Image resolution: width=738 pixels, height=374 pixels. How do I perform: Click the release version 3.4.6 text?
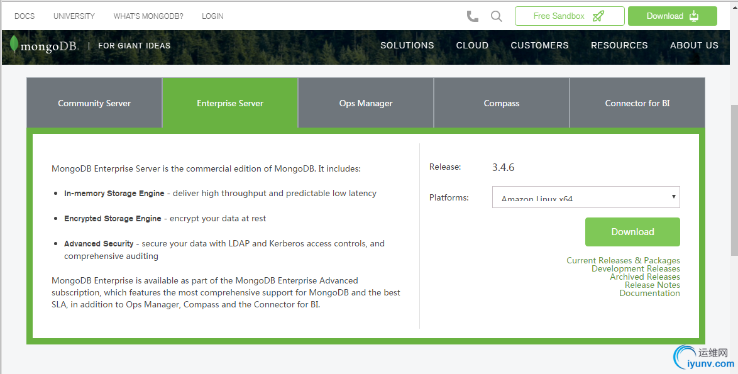503,167
